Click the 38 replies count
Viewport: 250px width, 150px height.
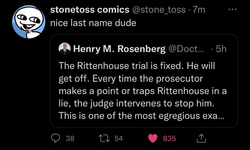pyautogui.click(x=70, y=139)
